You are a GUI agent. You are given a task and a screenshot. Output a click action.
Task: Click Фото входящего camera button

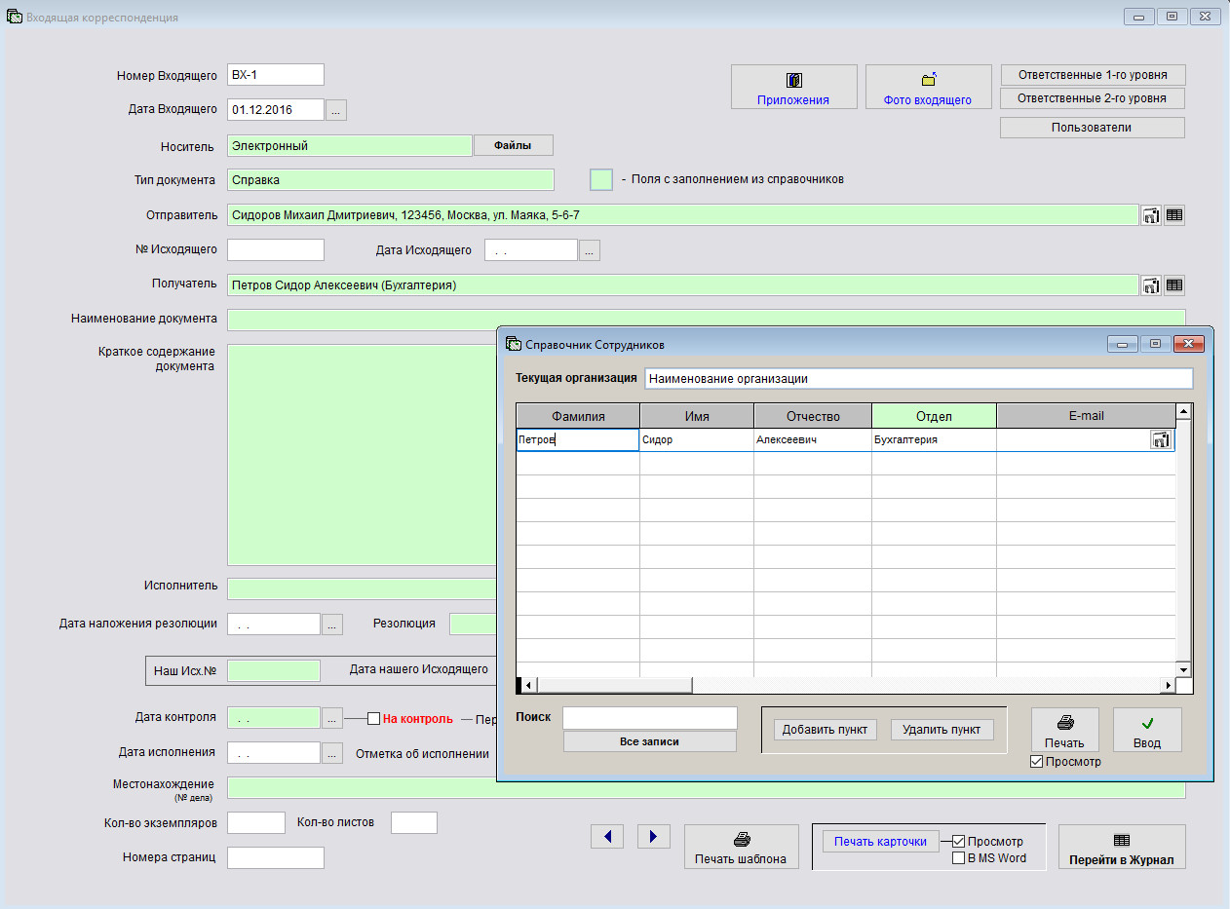pos(928,87)
